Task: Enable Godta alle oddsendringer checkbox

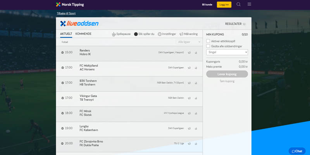Action: click(x=208, y=46)
